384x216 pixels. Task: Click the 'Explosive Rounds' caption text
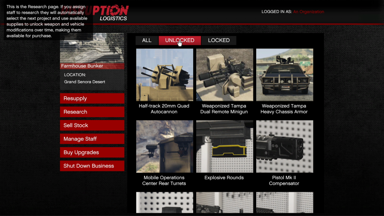point(224,178)
